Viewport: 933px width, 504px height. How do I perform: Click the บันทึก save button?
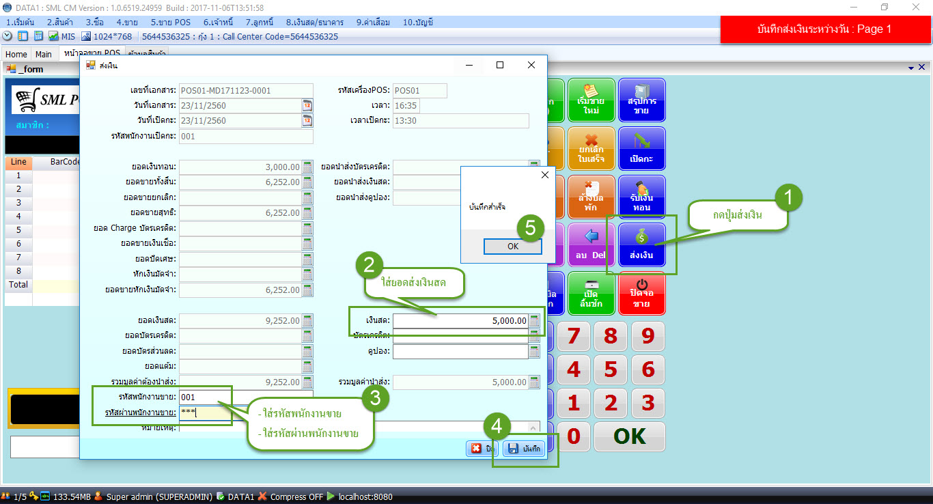[x=525, y=449]
